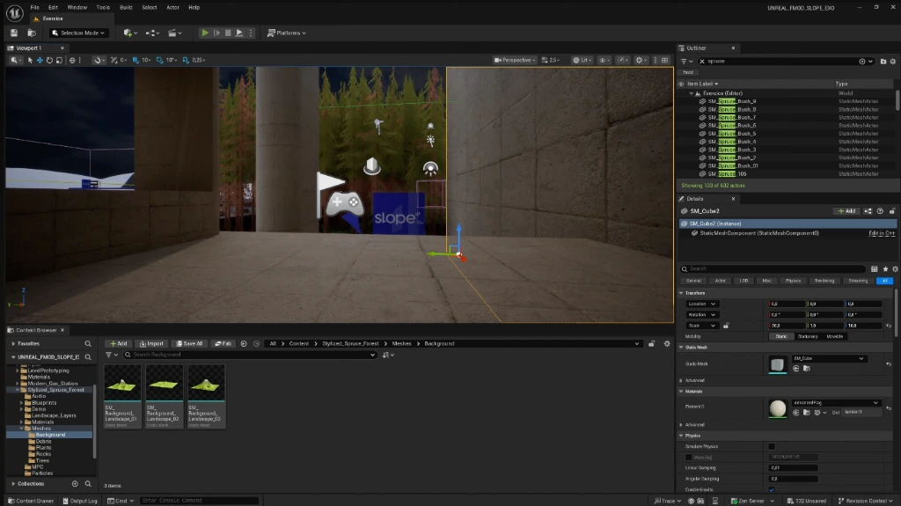Filter details by Physics category
The image size is (901, 506).
[793, 281]
